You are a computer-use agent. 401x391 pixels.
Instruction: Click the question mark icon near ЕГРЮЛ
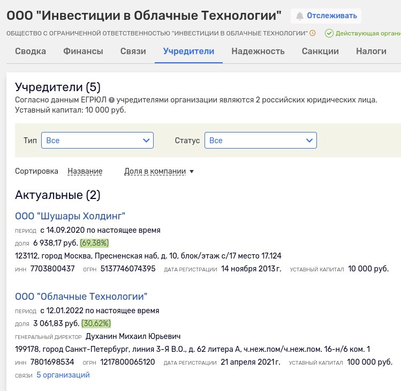(x=111, y=100)
